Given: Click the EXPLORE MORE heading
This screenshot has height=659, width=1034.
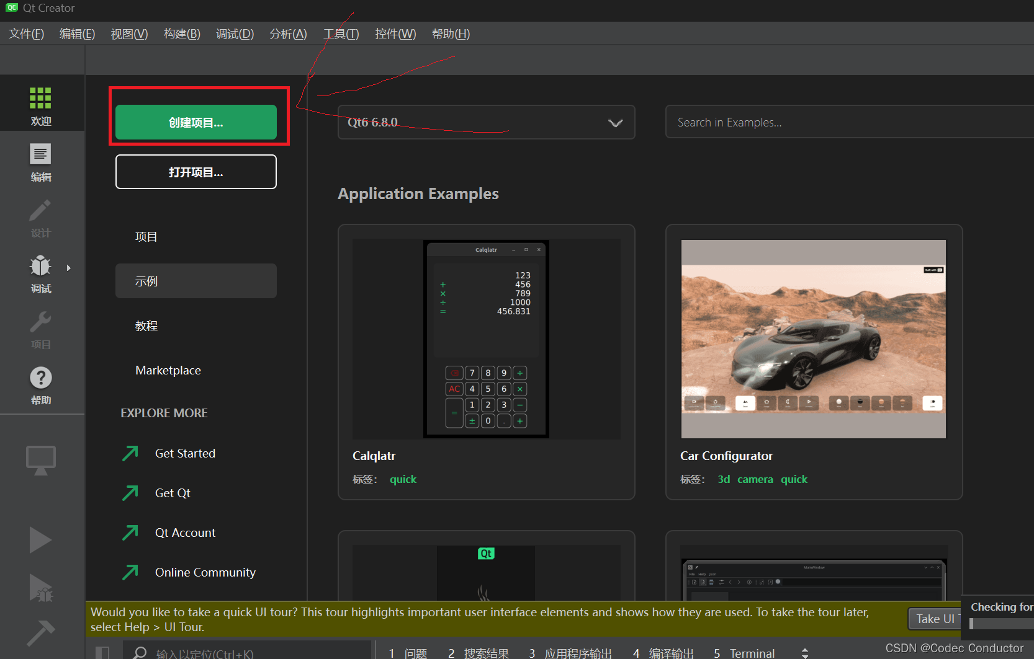Looking at the screenshot, I should tap(164, 413).
